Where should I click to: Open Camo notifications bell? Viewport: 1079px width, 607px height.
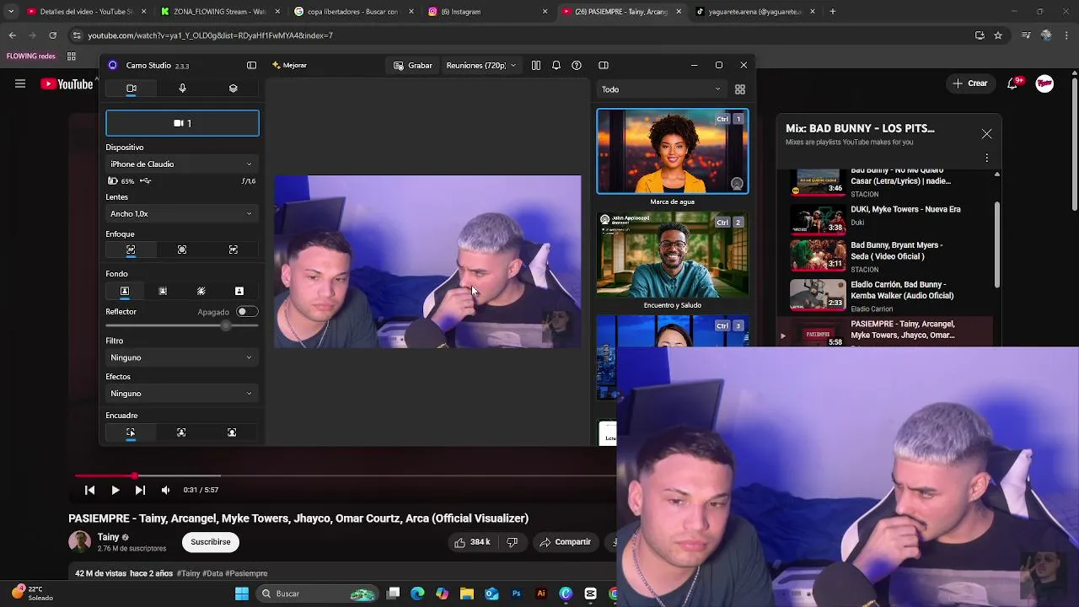pos(556,65)
